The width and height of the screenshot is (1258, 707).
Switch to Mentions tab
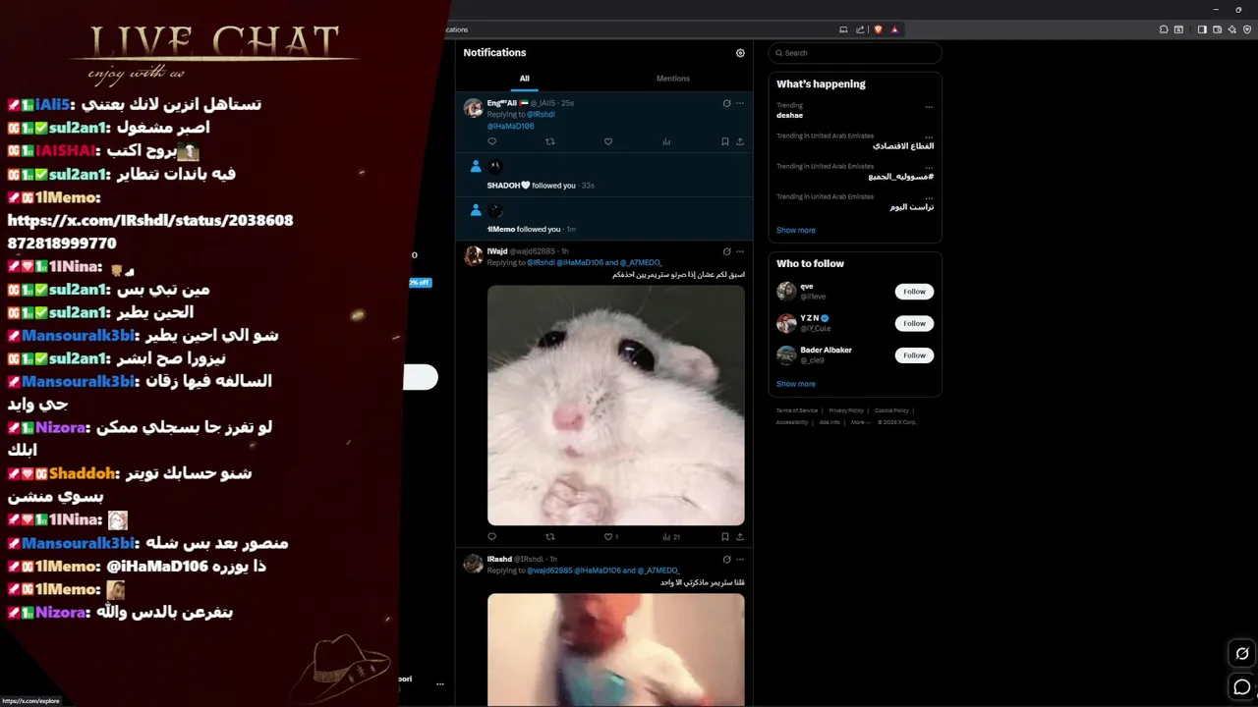[x=673, y=79]
